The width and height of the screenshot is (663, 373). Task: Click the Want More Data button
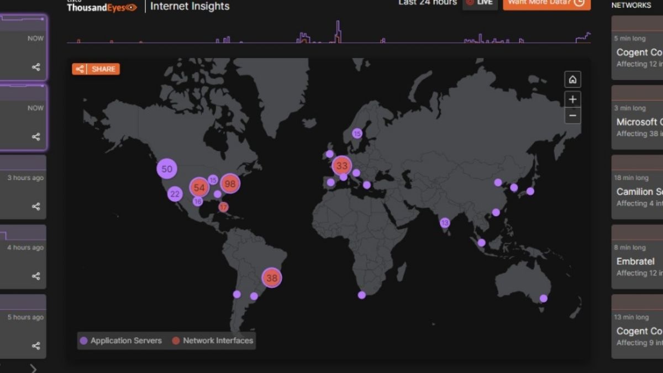547,3
